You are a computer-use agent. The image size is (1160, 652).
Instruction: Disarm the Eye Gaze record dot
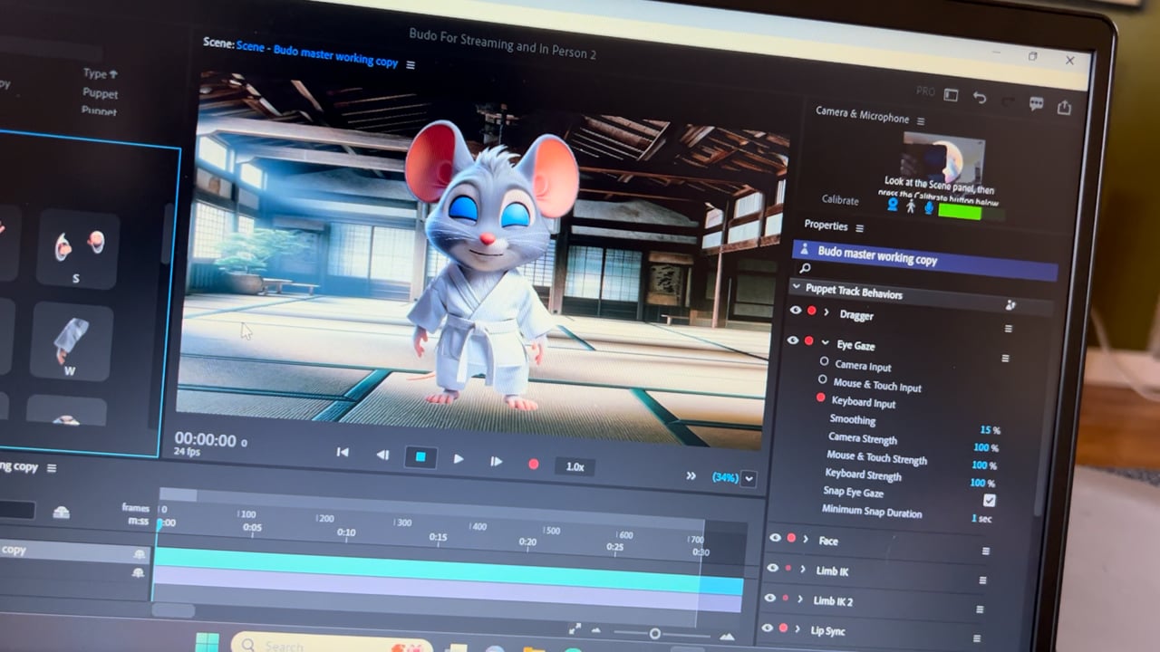808,341
